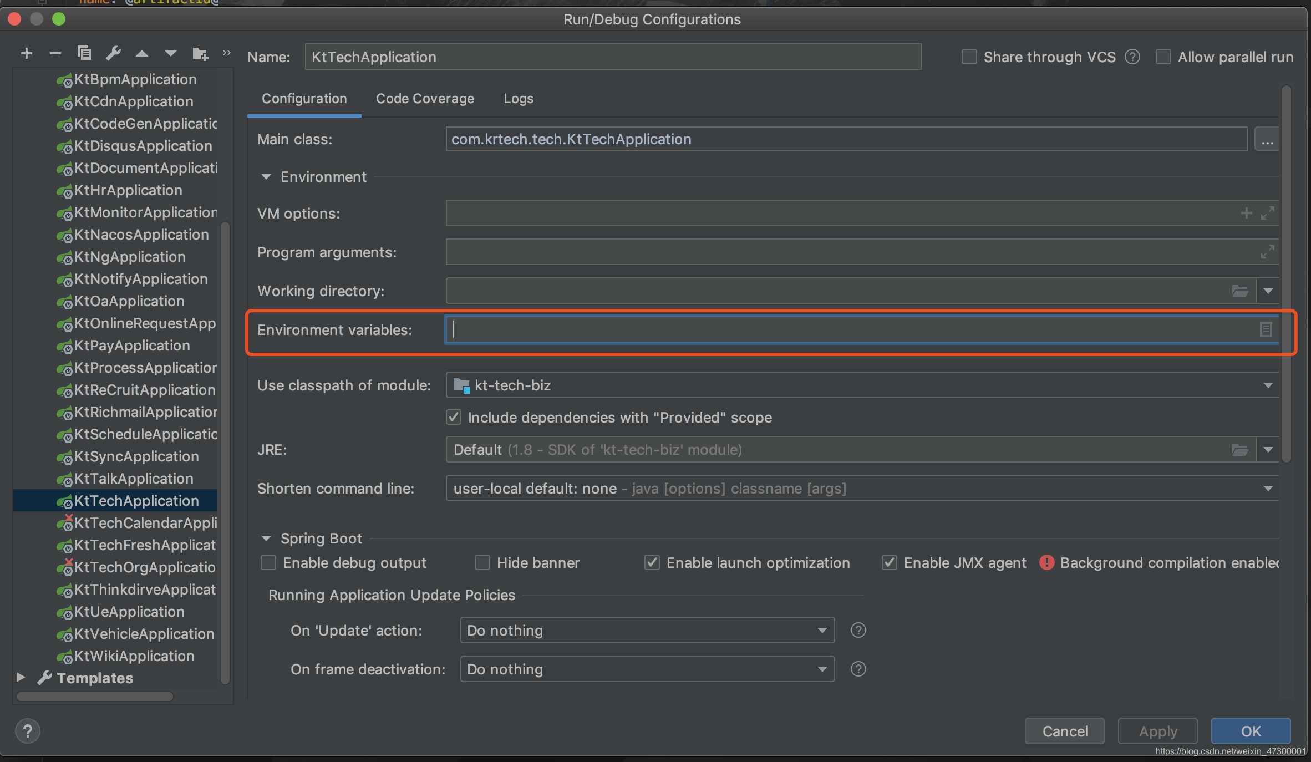Viewport: 1311px width, 762px height.
Task: Select KtPayApplication in the configuration list
Action: [132, 346]
